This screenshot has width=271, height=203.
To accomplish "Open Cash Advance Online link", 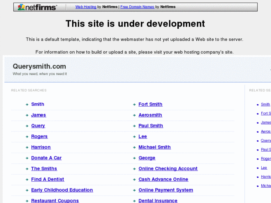I will [x=163, y=179].
